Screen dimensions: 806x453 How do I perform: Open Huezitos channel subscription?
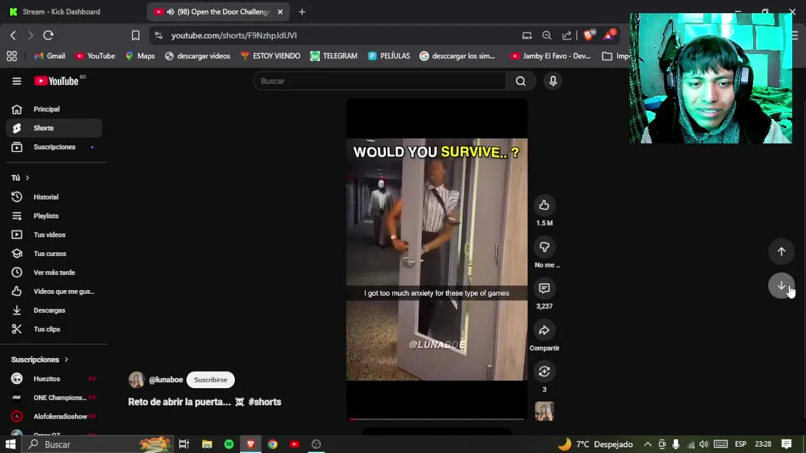54,379
